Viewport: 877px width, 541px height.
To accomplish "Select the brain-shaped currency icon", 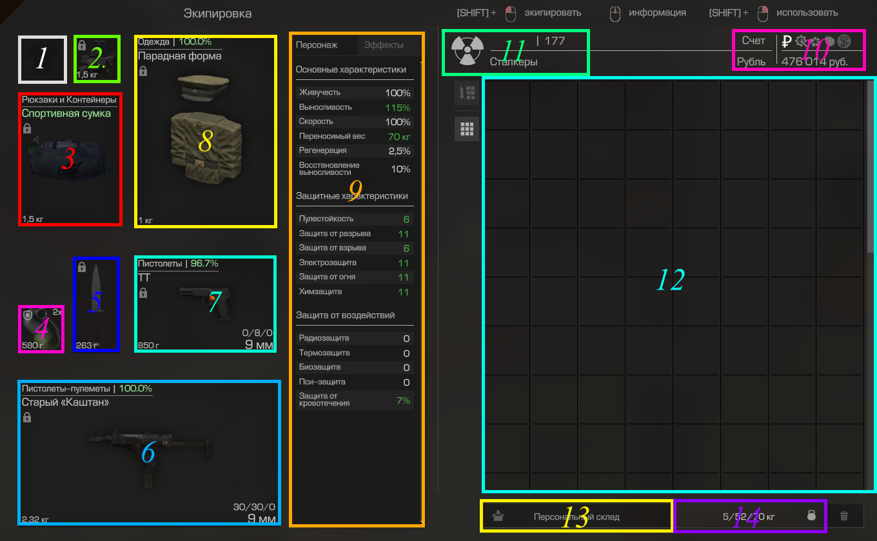I will [x=829, y=41].
